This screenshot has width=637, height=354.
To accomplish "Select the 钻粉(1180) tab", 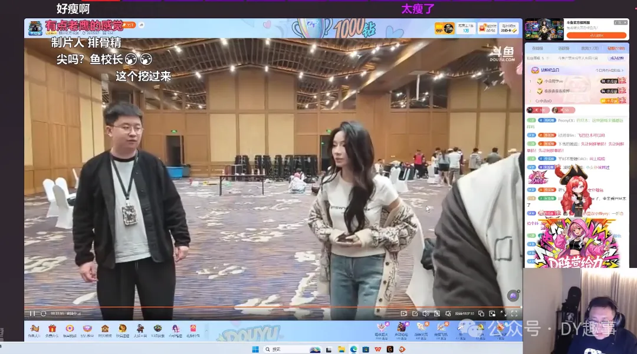I will [616, 48].
